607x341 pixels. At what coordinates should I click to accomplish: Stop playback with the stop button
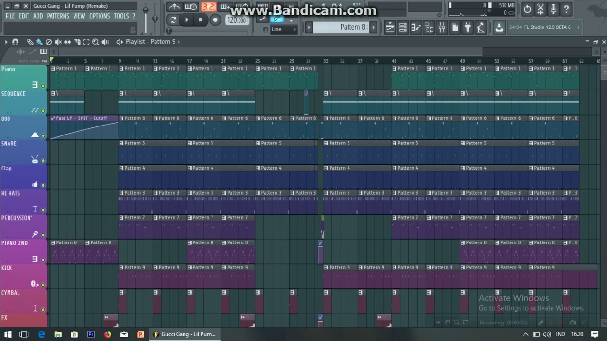(x=201, y=20)
